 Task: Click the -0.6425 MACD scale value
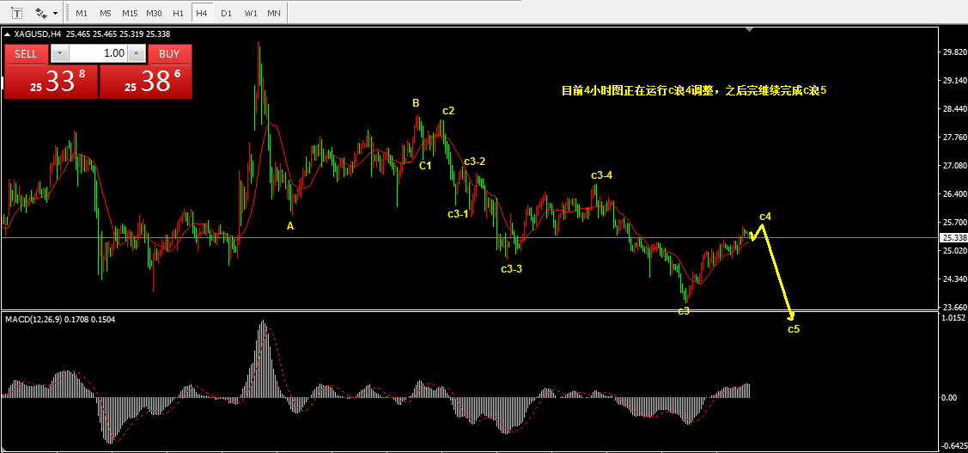[953, 446]
